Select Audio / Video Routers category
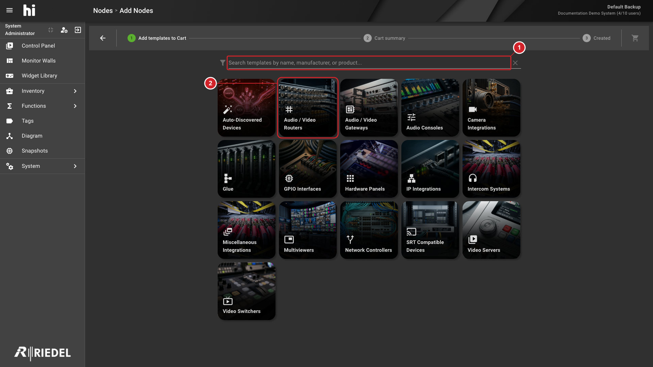This screenshot has height=367, width=653. 308,108
